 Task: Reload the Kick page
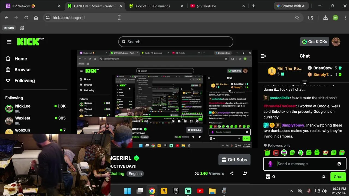(x=26, y=17)
